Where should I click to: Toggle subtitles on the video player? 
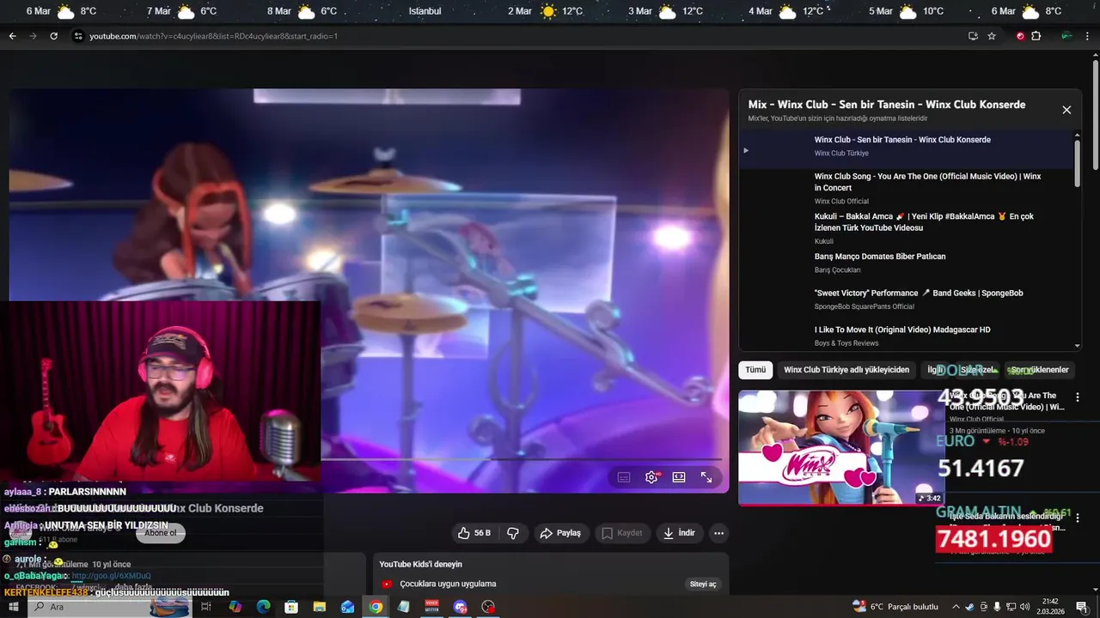coord(624,477)
